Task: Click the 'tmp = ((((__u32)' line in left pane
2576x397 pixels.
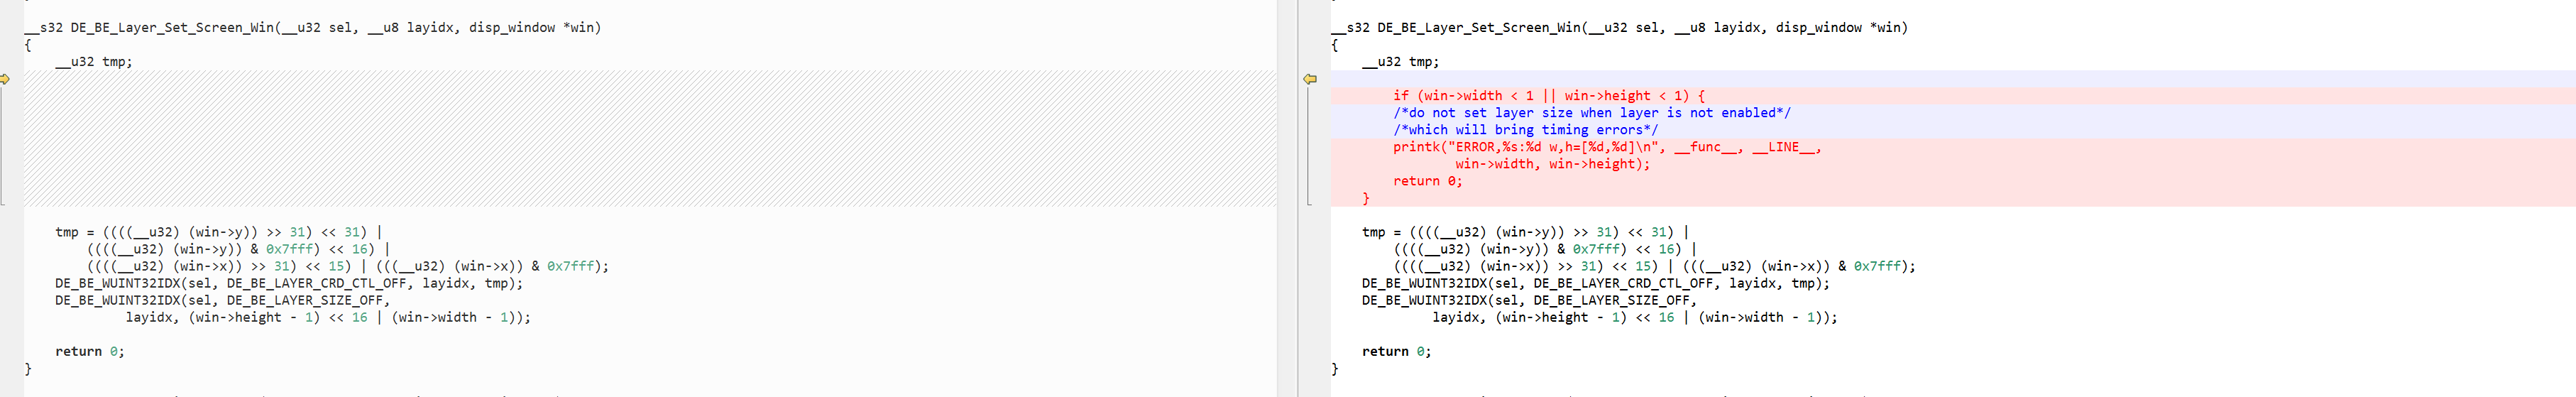Action: click(x=218, y=232)
